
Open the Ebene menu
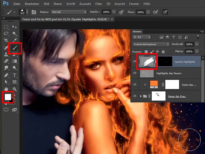click(x=57, y=4)
